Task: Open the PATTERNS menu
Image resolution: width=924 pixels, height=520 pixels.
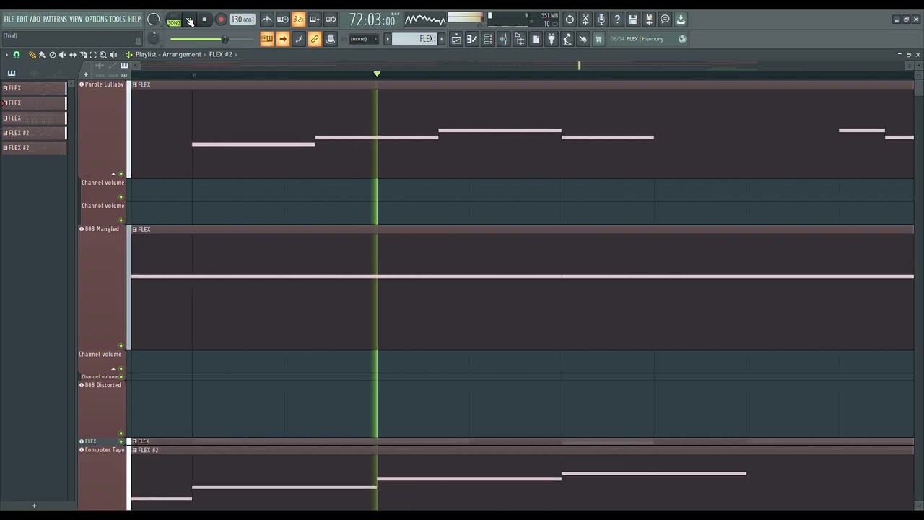Action: (x=55, y=19)
